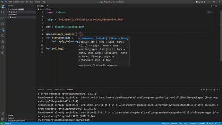The image size is (222, 125).
Task: Open the Explorer view in activity bar
Action: pos(3,7)
